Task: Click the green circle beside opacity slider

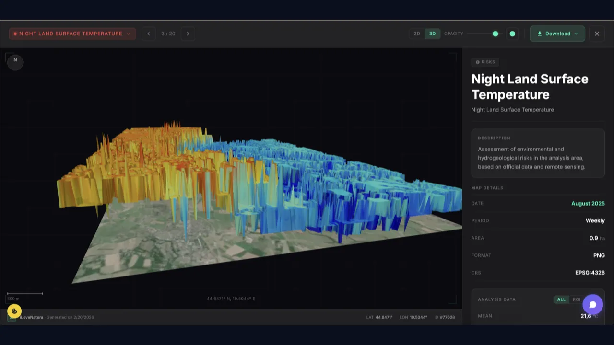Action: pyautogui.click(x=512, y=34)
